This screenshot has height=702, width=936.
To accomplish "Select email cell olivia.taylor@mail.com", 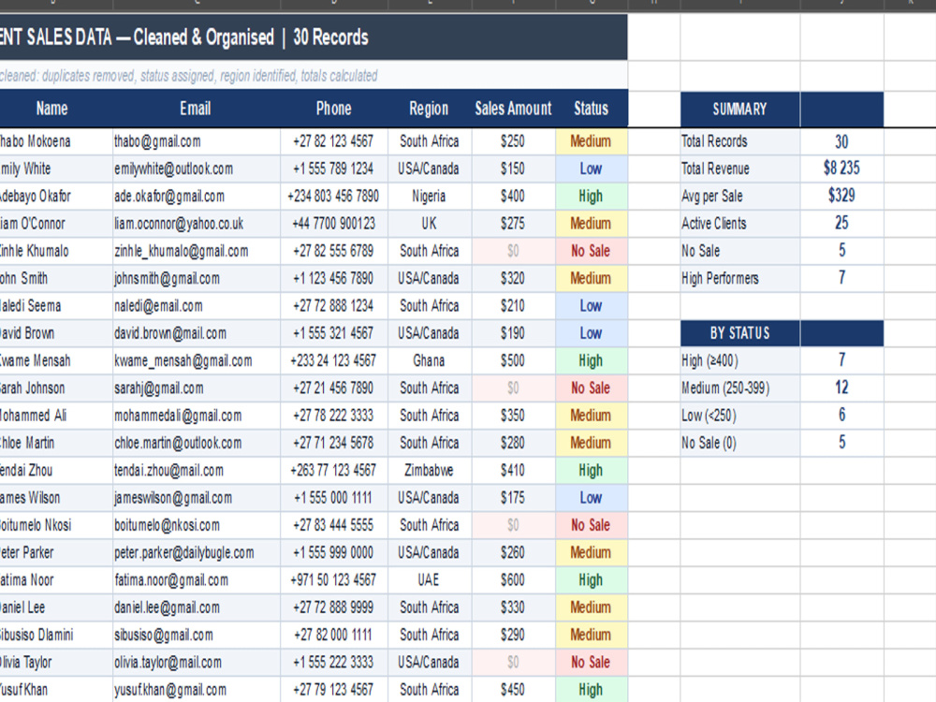I will point(197,664).
